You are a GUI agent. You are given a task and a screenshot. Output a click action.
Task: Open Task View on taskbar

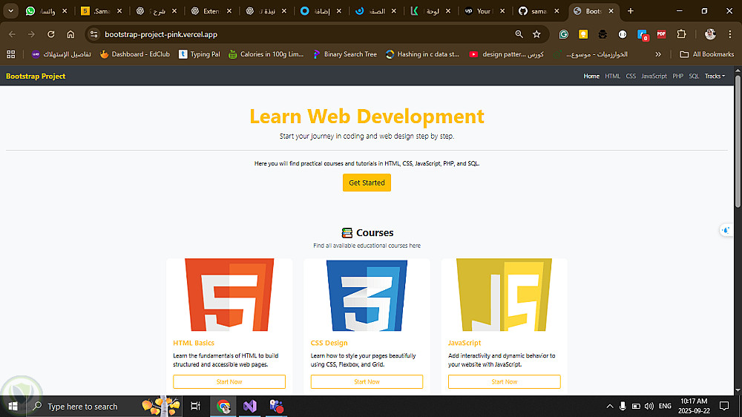click(195, 406)
